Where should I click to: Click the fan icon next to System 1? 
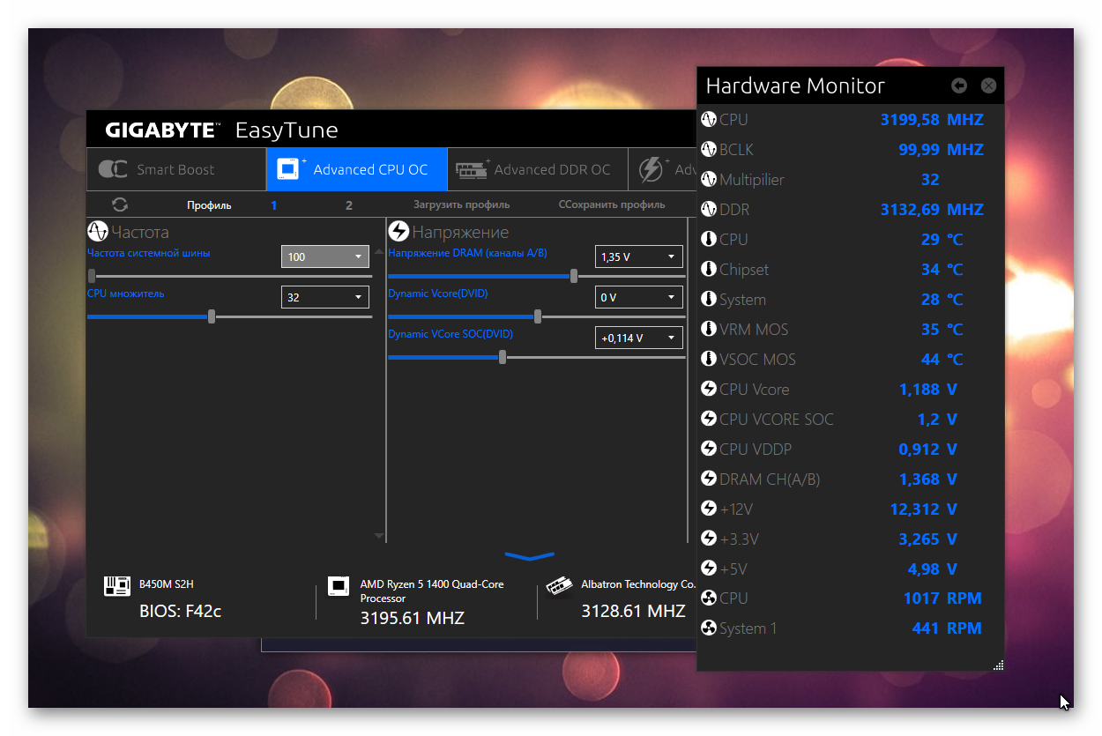[708, 628]
